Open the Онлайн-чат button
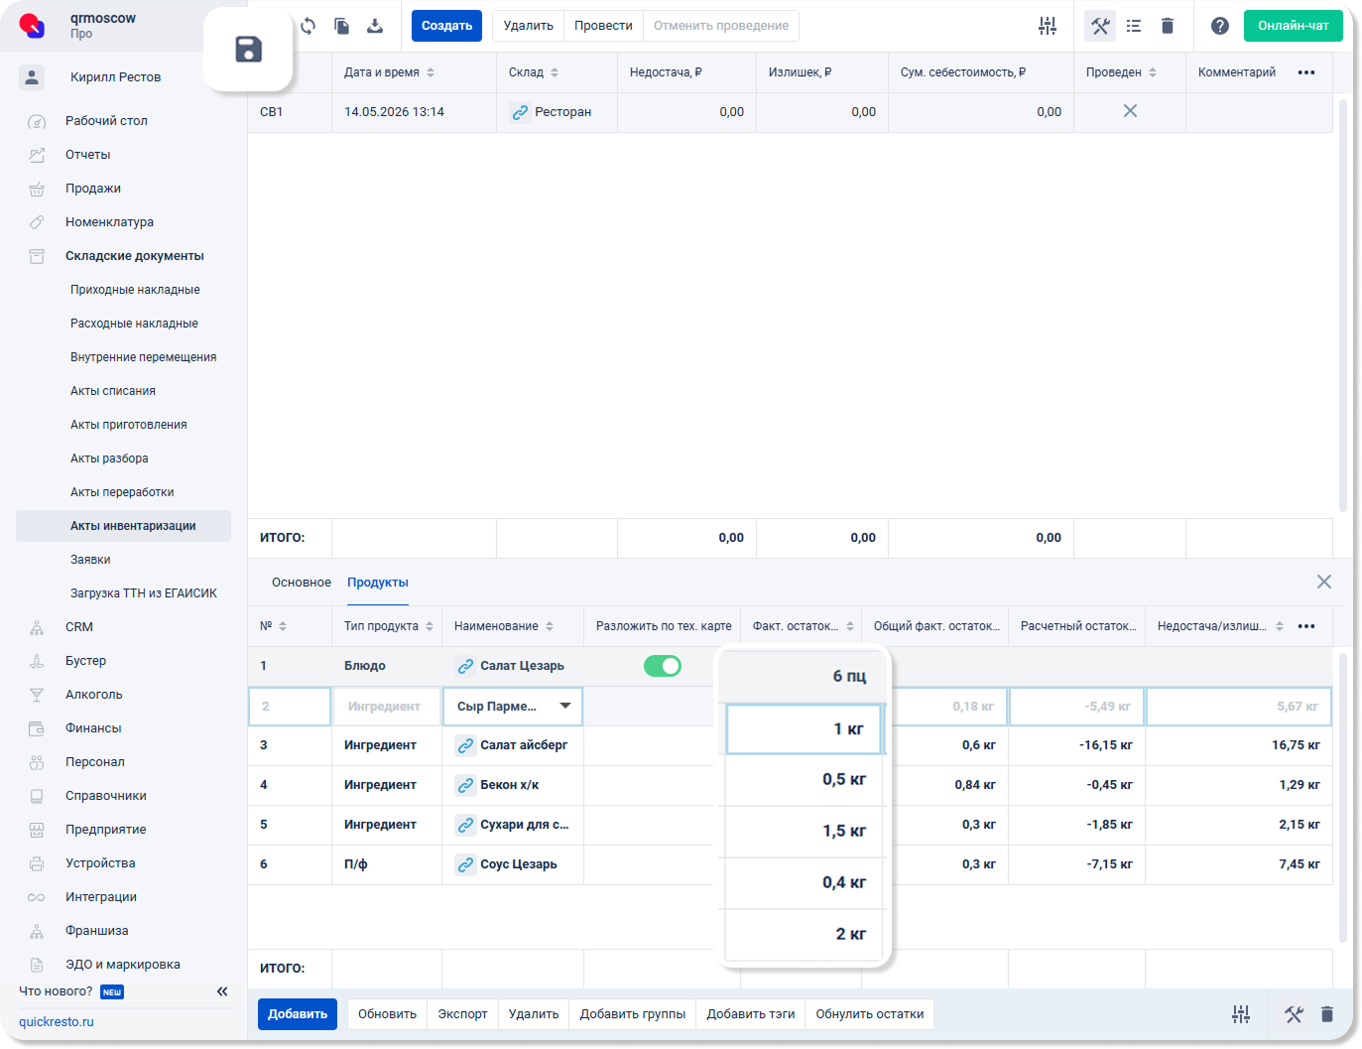Viewport: 1362px width, 1049px height. point(1294,26)
